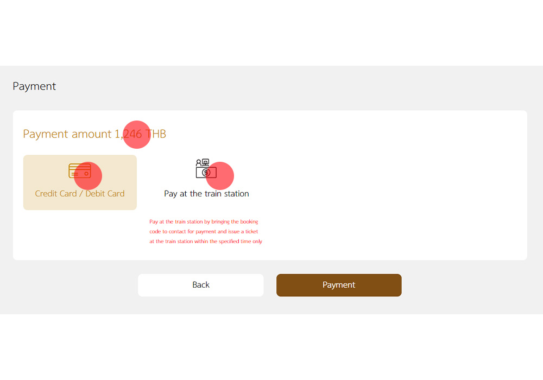Click the dollar sign on the cash icon
Image resolution: width=543 pixels, height=380 pixels.
tap(206, 173)
